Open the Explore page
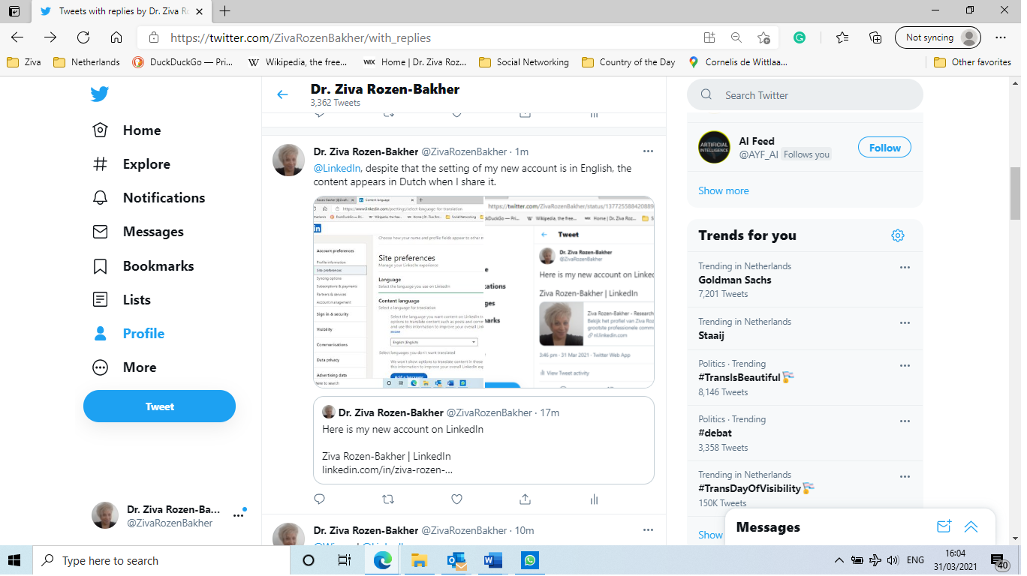The width and height of the screenshot is (1027, 576). tap(131, 164)
